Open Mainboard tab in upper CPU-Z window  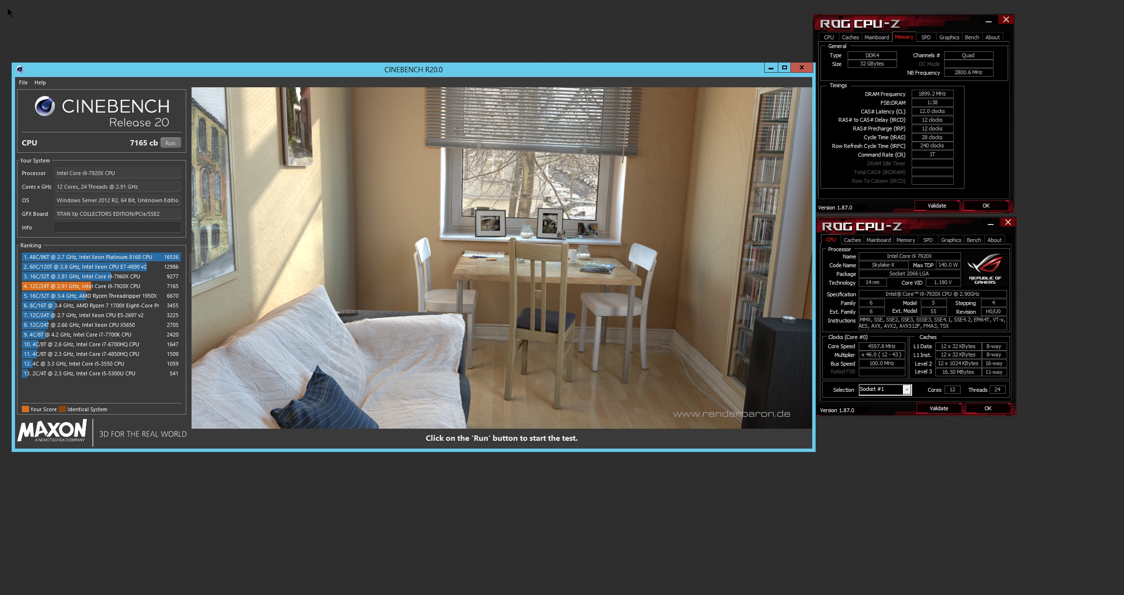[x=877, y=37]
